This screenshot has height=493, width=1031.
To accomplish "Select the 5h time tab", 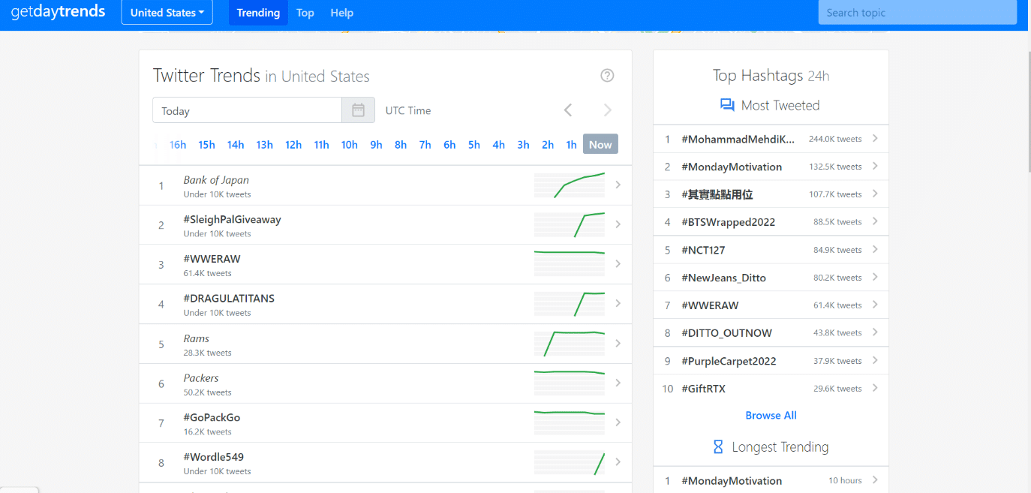I will [474, 145].
